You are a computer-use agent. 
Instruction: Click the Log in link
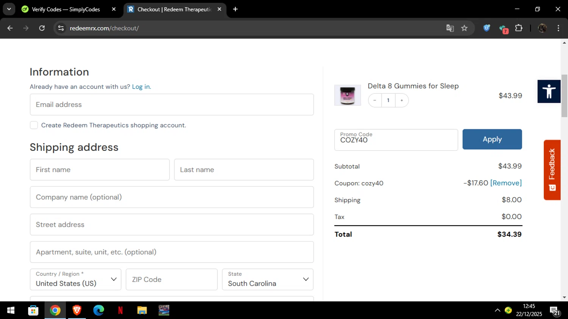click(141, 87)
